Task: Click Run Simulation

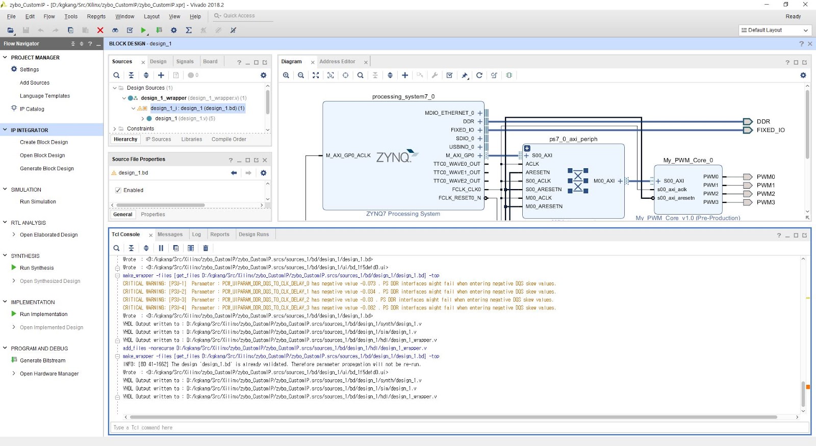Action: tap(38, 202)
